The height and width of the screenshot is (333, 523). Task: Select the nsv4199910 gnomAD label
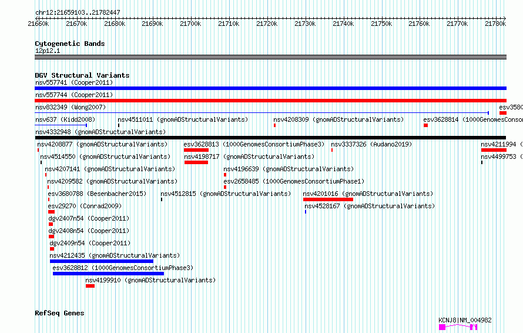click(x=151, y=280)
